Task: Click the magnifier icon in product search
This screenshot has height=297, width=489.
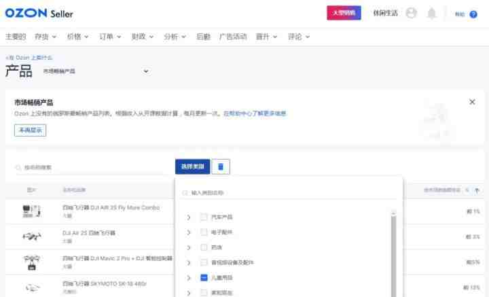Action: tap(18, 168)
